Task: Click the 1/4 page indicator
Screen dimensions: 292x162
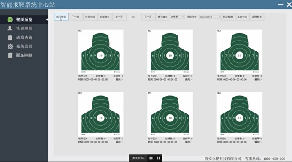Action: [134, 17]
